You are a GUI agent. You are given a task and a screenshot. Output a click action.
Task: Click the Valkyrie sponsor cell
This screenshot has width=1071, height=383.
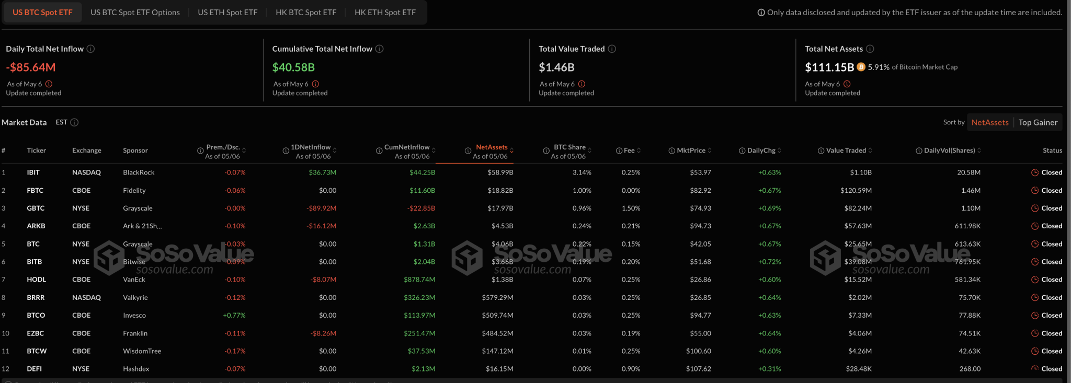tap(135, 297)
